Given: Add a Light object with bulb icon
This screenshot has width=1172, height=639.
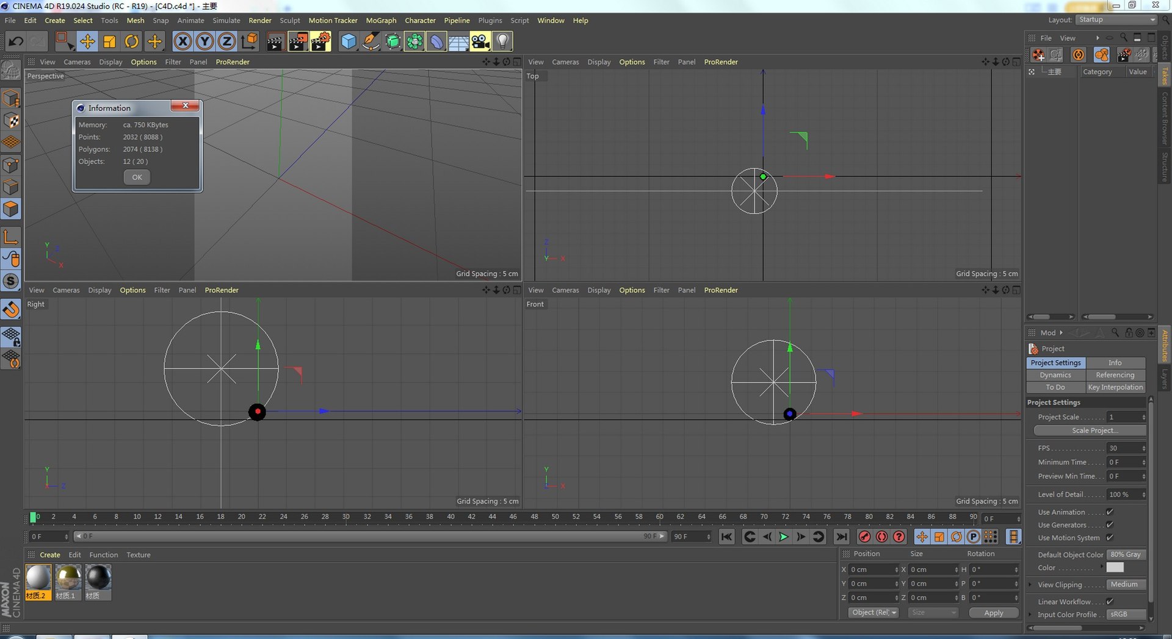Looking at the screenshot, I should tap(502, 41).
